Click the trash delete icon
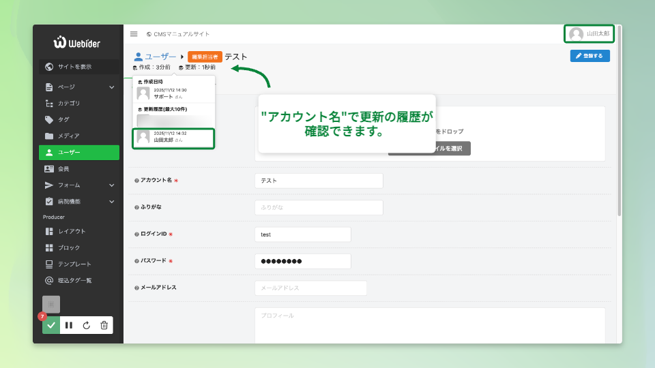This screenshot has width=655, height=368. pos(104,325)
